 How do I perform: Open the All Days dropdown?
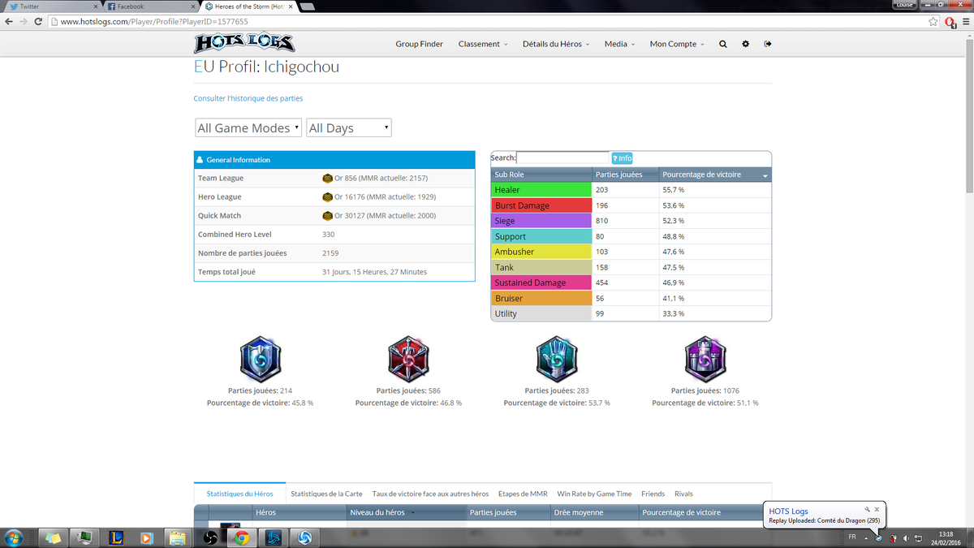[349, 128]
